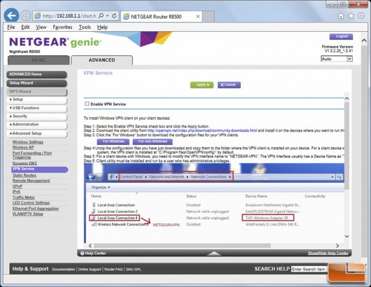Click the Enter Search Item help field
This screenshot has width=371, height=287.
pyautogui.click(x=309, y=269)
